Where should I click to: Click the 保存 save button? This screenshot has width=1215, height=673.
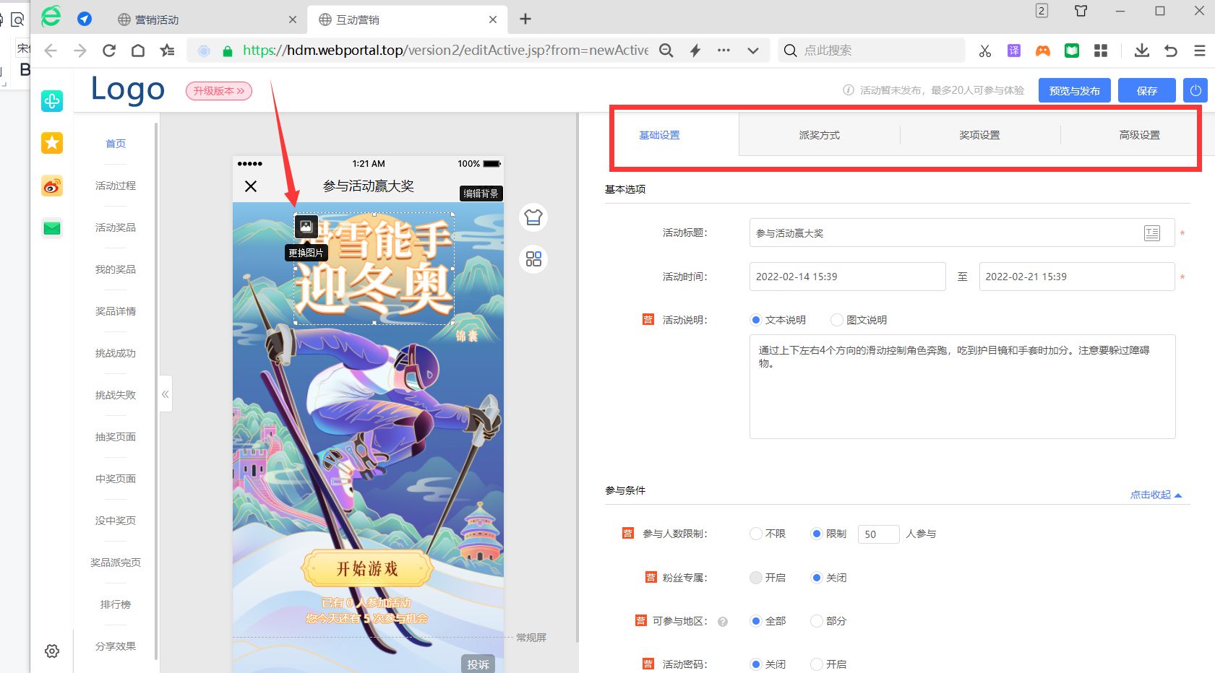[1146, 90]
